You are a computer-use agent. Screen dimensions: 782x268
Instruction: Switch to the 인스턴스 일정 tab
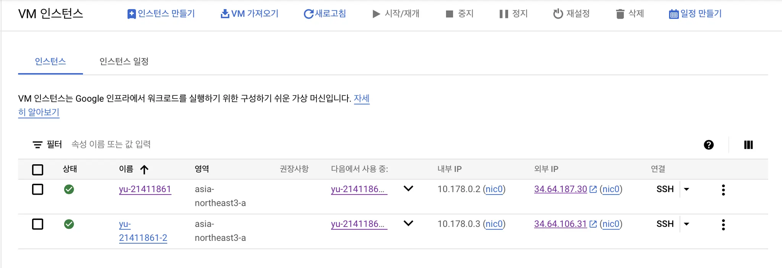coord(124,61)
